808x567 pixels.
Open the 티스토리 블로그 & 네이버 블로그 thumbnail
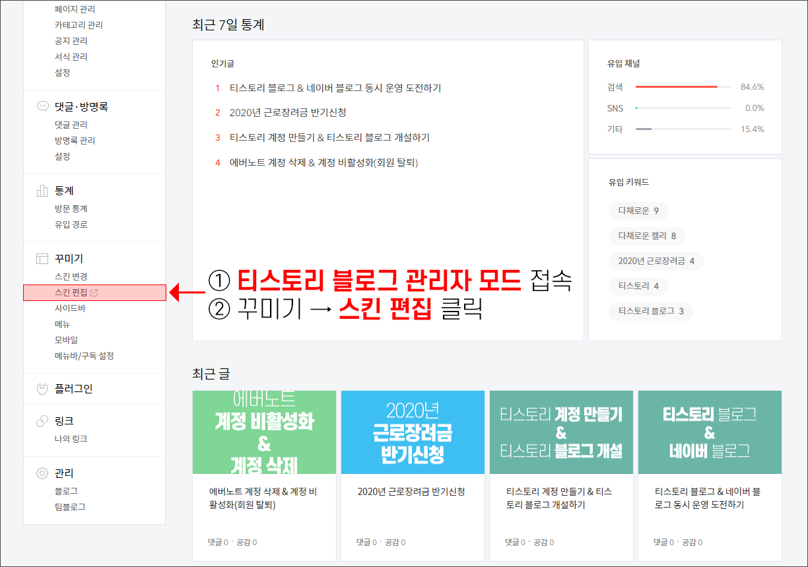point(710,432)
